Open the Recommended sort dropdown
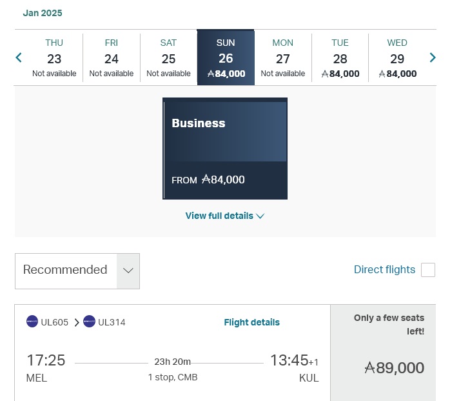 (x=77, y=271)
